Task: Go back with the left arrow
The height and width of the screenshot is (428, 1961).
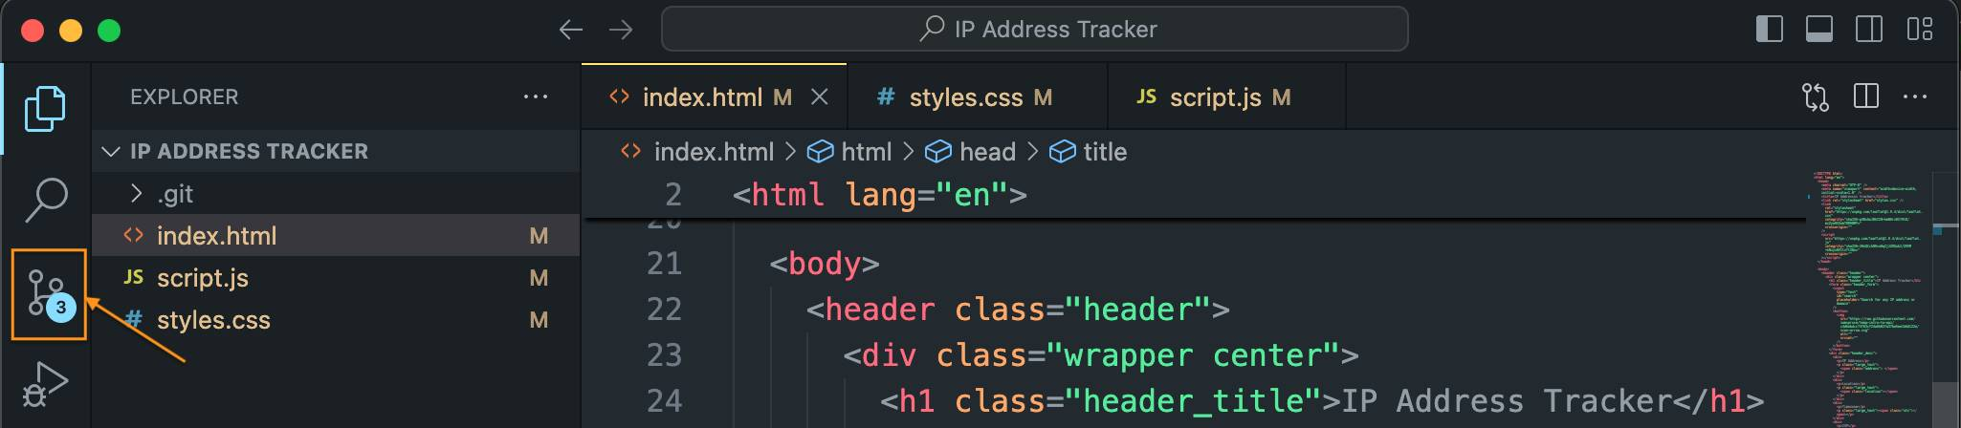Action: click(571, 30)
